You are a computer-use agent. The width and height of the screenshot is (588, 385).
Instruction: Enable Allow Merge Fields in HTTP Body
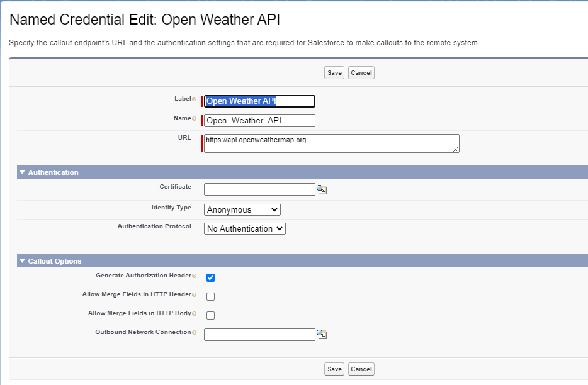[210, 315]
